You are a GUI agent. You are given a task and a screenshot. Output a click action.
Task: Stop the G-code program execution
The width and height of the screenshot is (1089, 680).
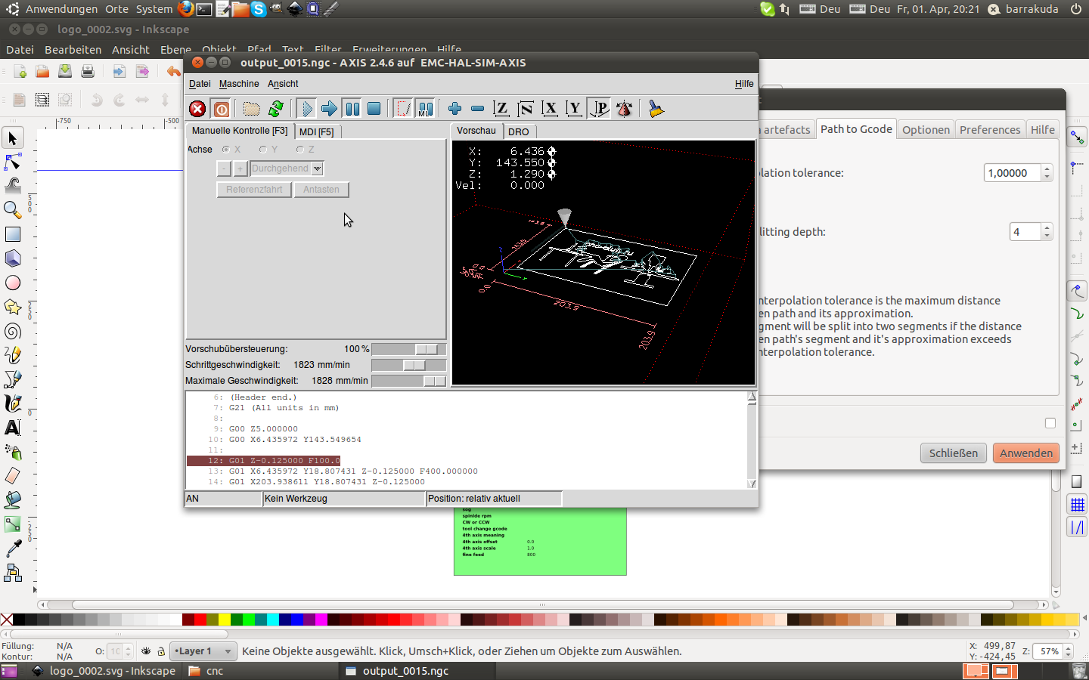pos(374,109)
